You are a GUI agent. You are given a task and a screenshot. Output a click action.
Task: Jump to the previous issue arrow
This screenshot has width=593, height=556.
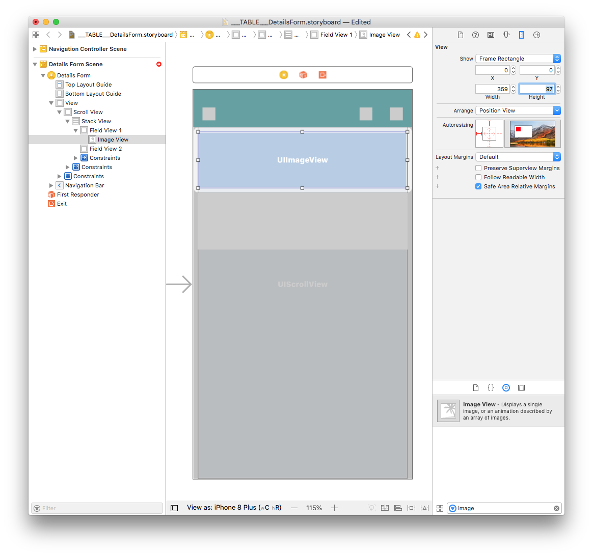(x=409, y=35)
